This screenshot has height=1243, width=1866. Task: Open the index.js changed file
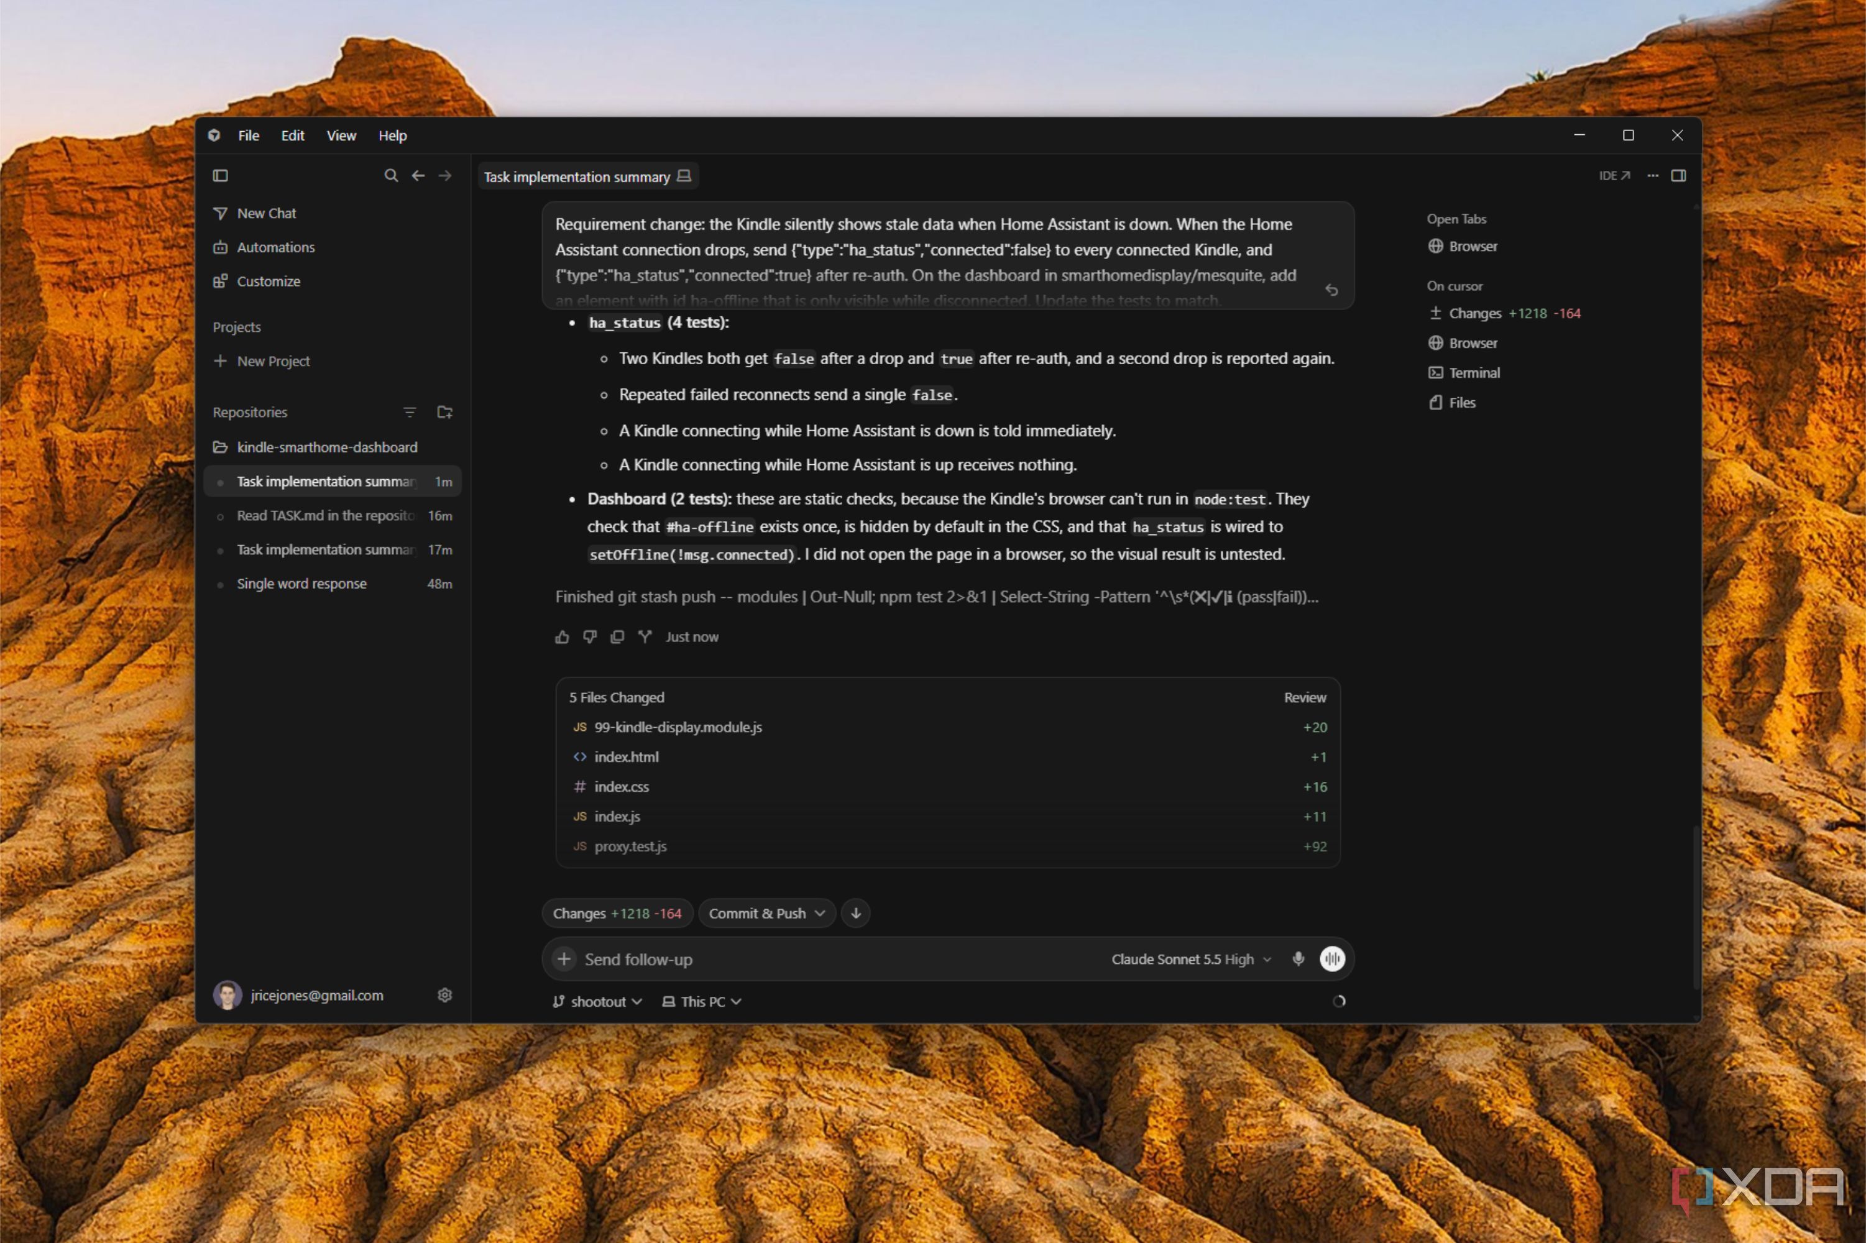[949, 817]
